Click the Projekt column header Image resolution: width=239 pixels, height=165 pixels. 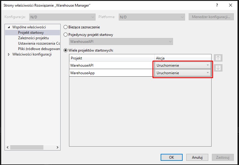pos(112,58)
